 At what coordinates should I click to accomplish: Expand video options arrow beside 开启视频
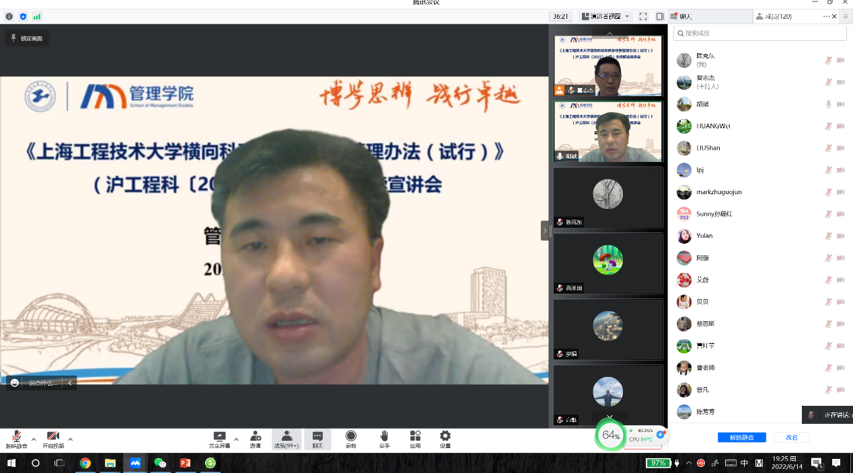[71, 439]
